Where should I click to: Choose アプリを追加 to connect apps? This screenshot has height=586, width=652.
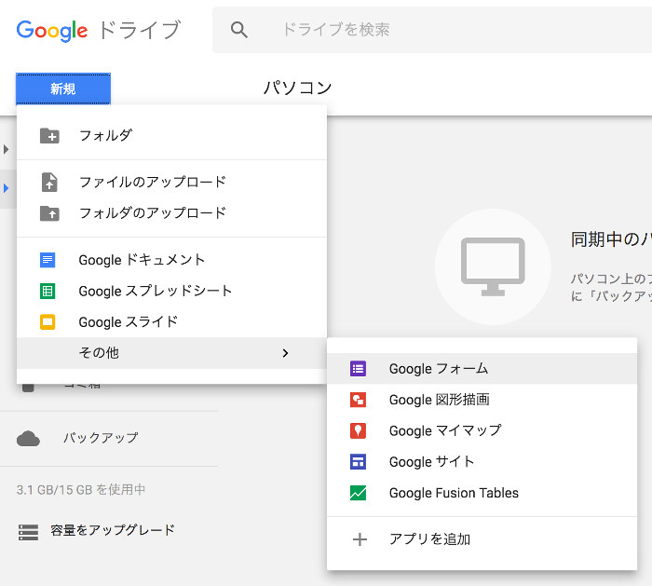tap(482, 539)
